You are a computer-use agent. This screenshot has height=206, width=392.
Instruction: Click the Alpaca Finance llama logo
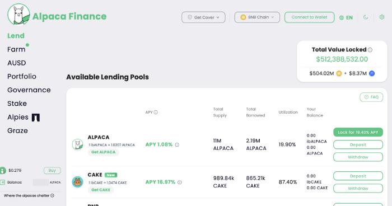(18, 15)
